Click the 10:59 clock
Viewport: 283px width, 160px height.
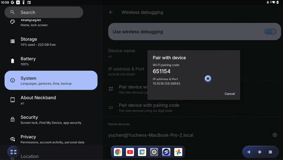[5, 2]
